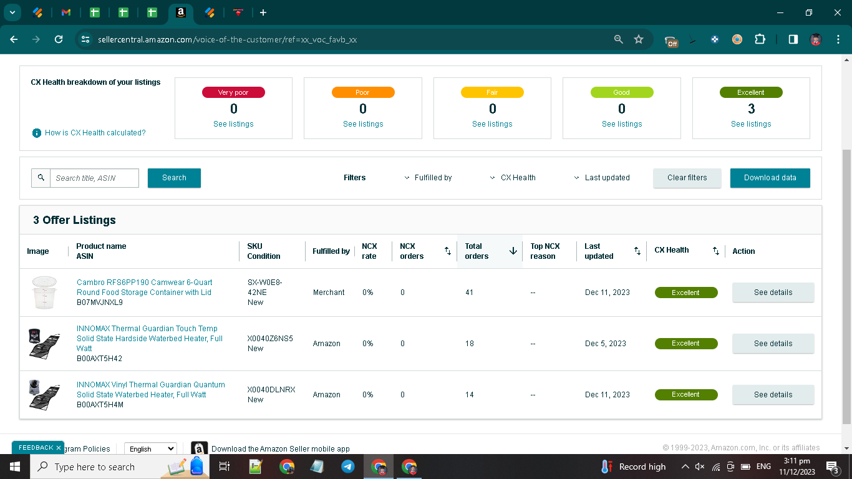Open the Windows notification center
This screenshot has width=852, height=479.
[x=832, y=467]
